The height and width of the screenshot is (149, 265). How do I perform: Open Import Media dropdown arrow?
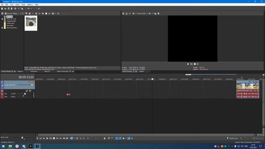[x=20, y=14]
